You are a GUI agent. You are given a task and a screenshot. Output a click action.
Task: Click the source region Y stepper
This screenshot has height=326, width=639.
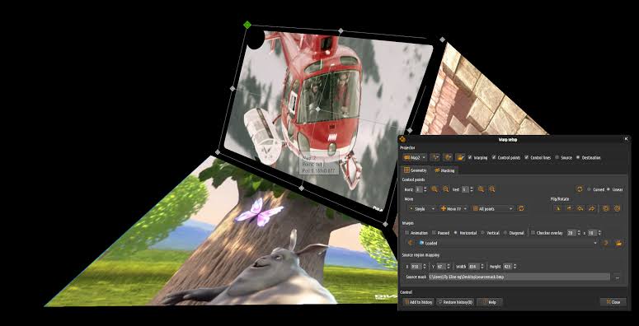pyautogui.click(x=449, y=266)
